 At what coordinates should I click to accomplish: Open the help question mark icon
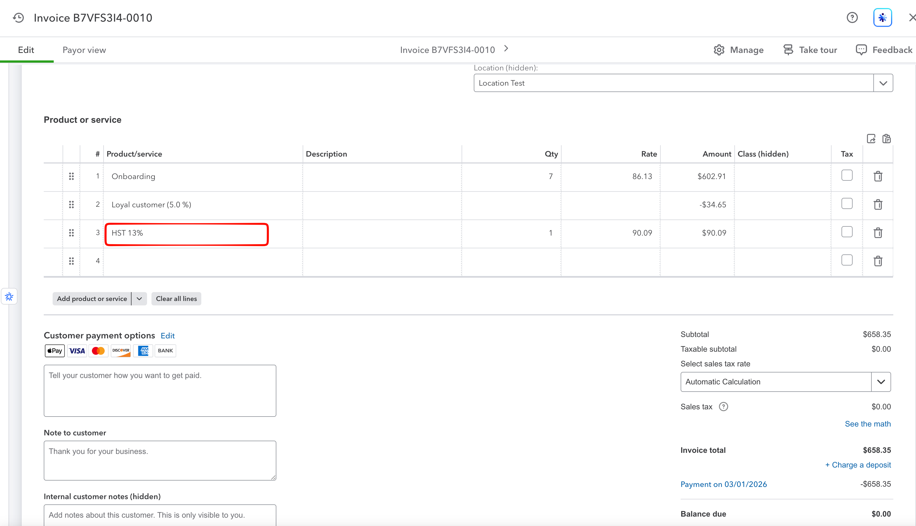pos(852,18)
